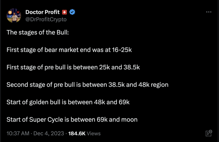Click the Start of golden bull line

[x=68, y=102]
